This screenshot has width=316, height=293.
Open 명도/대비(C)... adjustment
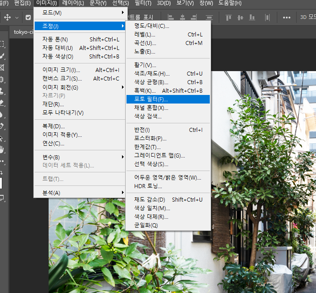click(x=168, y=26)
